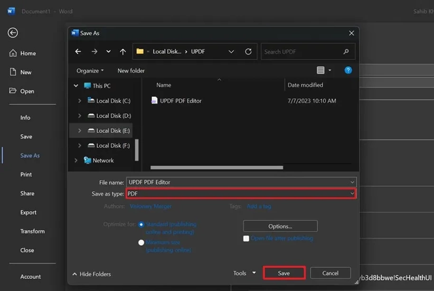434x291 pixels.
Task: Open the Organize dropdown menu
Action: (x=90, y=71)
